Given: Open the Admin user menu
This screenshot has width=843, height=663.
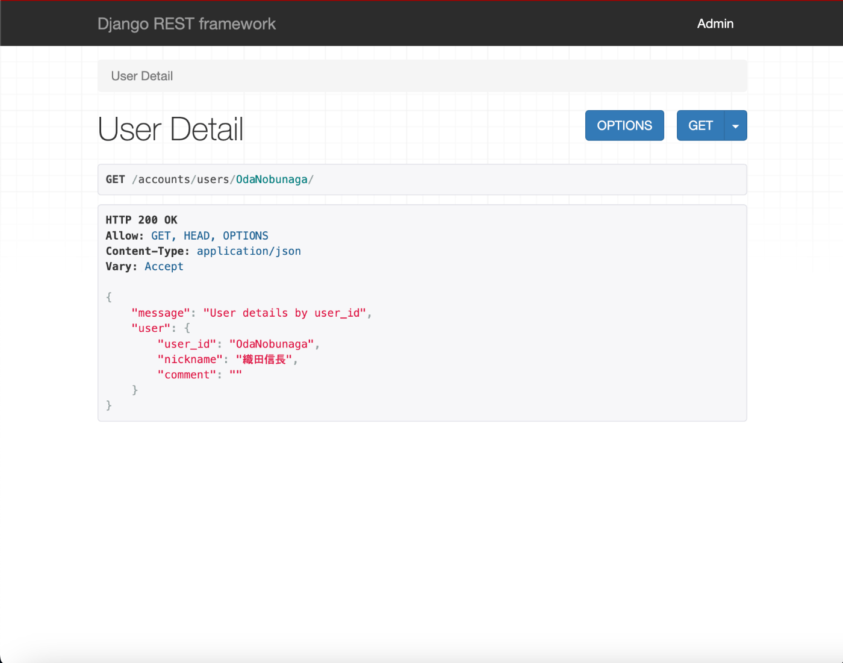Looking at the screenshot, I should click(x=715, y=23).
